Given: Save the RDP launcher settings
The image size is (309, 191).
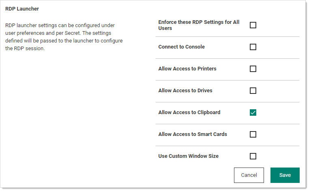Looking at the screenshot, I should point(285,175).
